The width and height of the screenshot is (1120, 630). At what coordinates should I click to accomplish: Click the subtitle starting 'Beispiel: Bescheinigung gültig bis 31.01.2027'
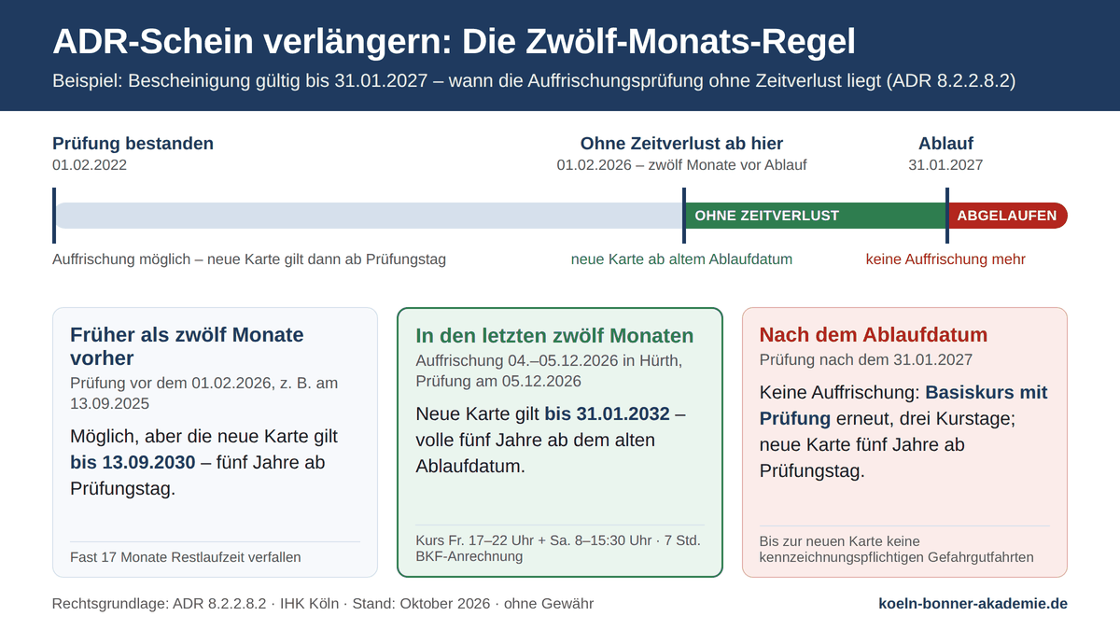534,81
